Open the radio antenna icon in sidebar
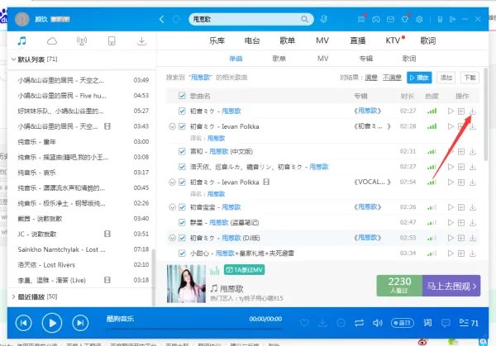This screenshot has height=346, width=496. pos(82,40)
